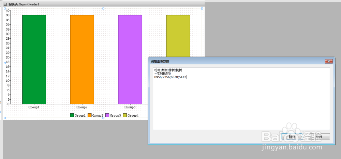Click Group1 text in the legend

80,116
